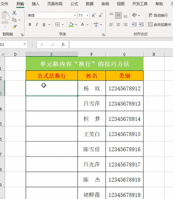Click the phonetic guide wén icon
Viewport: 173px width, 199px height.
pyautogui.click(x=96, y=24)
